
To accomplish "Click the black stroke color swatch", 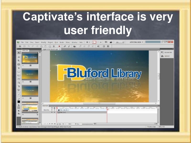I will click(x=19, y=102).
